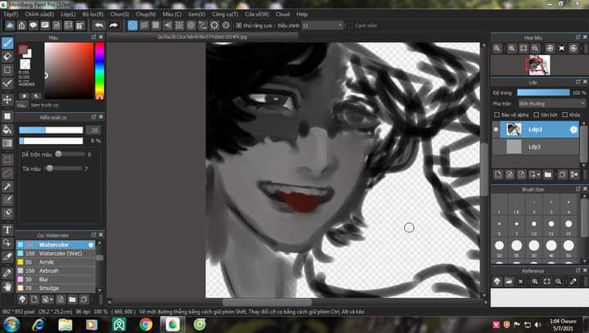Select Smudge brush

pyautogui.click(x=56, y=288)
